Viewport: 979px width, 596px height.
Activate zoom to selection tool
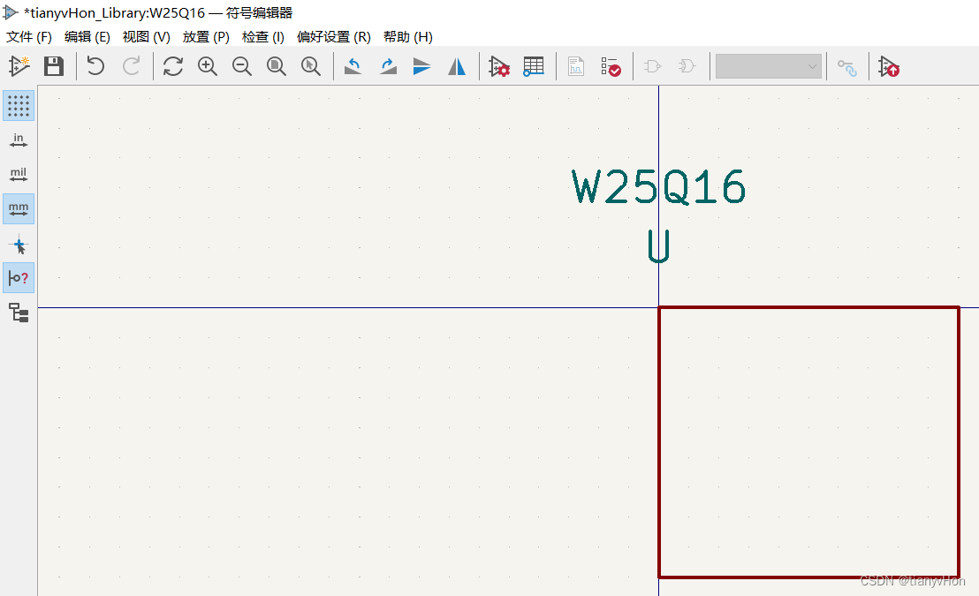coord(310,66)
